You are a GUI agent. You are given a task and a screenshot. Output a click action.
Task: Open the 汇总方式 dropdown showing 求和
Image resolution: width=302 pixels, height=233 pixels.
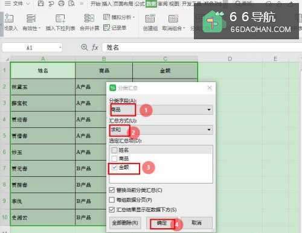coord(161,130)
